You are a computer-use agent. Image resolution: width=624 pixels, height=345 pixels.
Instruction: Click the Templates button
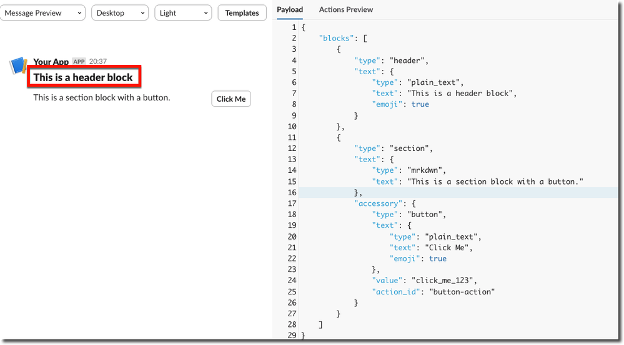[x=242, y=13]
